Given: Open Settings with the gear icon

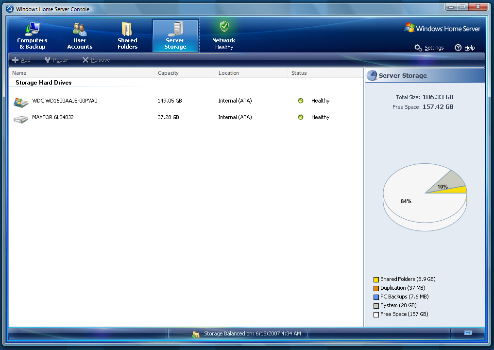Looking at the screenshot, I should point(418,48).
